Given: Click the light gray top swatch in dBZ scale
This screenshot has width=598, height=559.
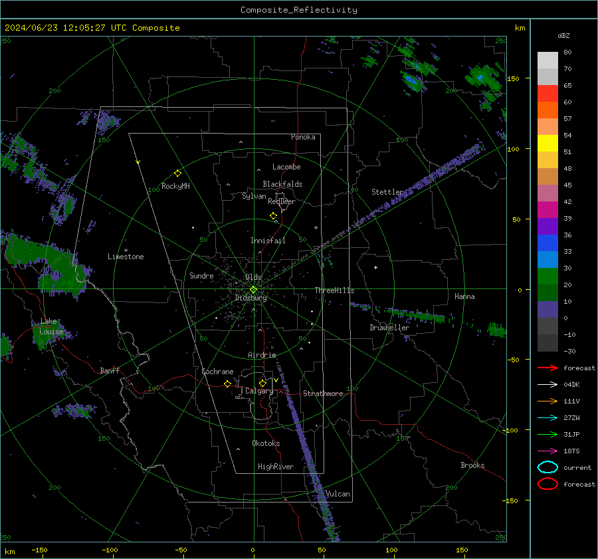Looking at the screenshot, I should click(548, 60).
